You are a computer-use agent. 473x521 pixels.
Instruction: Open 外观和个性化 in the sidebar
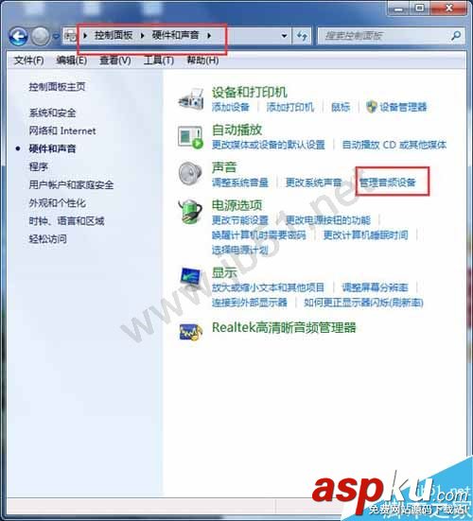57,202
